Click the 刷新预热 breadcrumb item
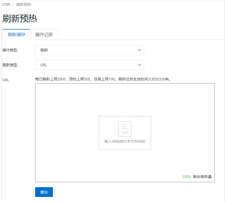The image size is (225, 203). point(24,4)
